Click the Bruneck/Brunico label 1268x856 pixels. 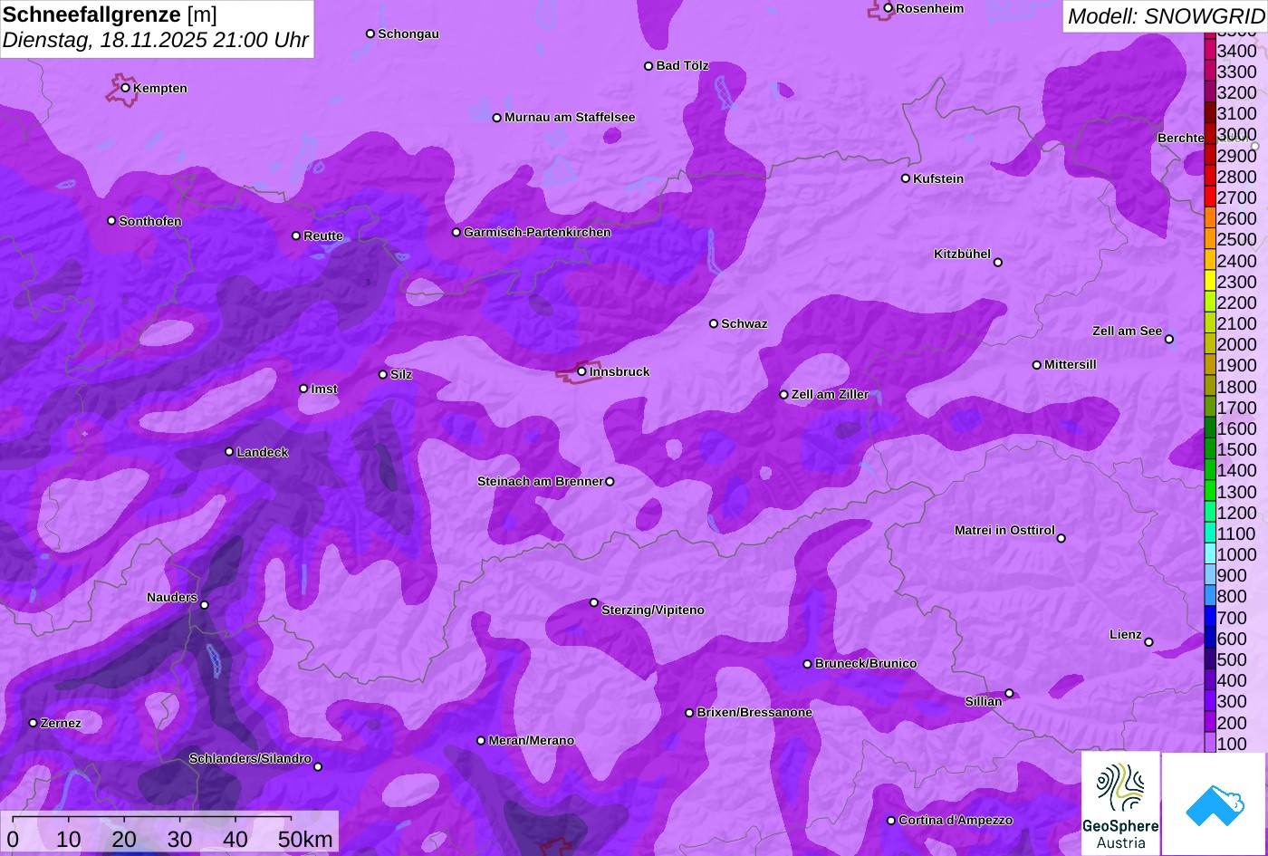(866, 664)
